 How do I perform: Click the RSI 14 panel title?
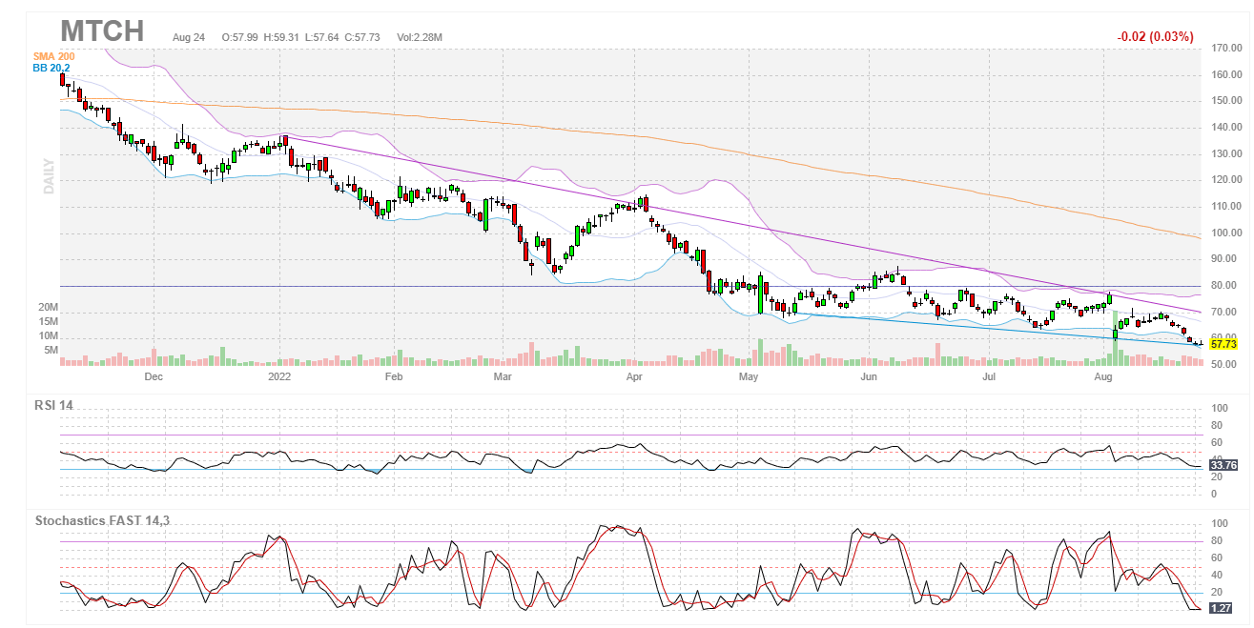pyautogui.click(x=53, y=405)
